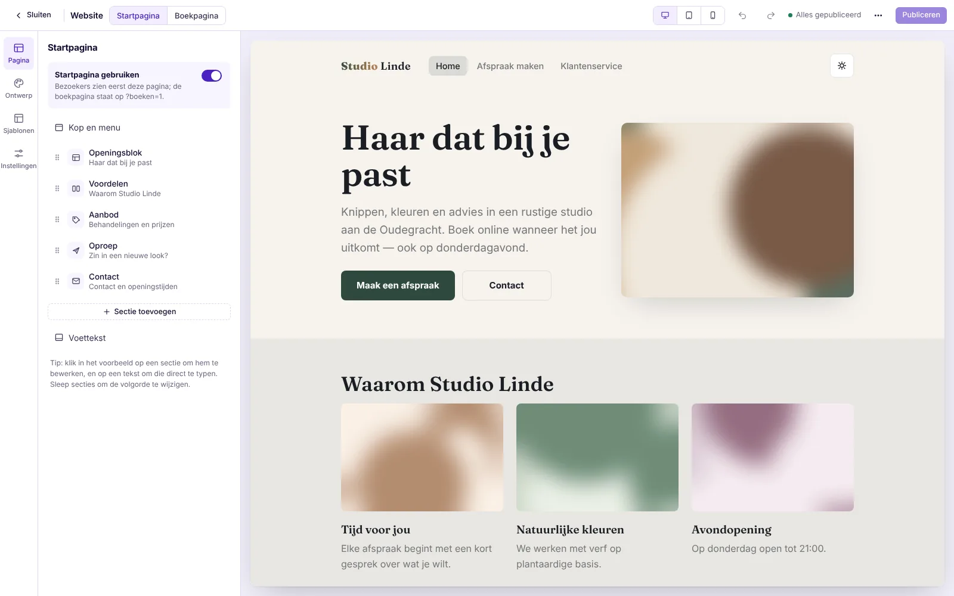This screenshot has width=954, height=596.
Task: Click the Oproep paper plane icon
Action: tap(76, 250)
